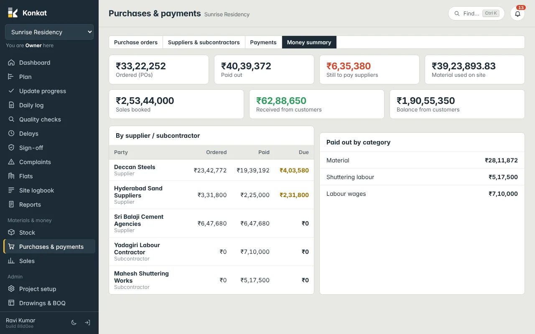Click the Sales bar chart icon
This screenshot has height=334, width=535.
[x=11, y=261]
